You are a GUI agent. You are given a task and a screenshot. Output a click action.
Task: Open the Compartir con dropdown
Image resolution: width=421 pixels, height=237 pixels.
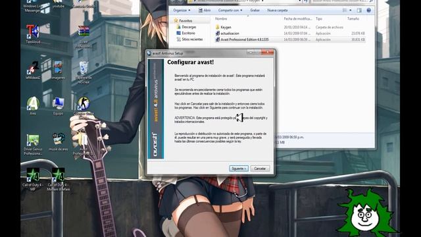point(230,11)
